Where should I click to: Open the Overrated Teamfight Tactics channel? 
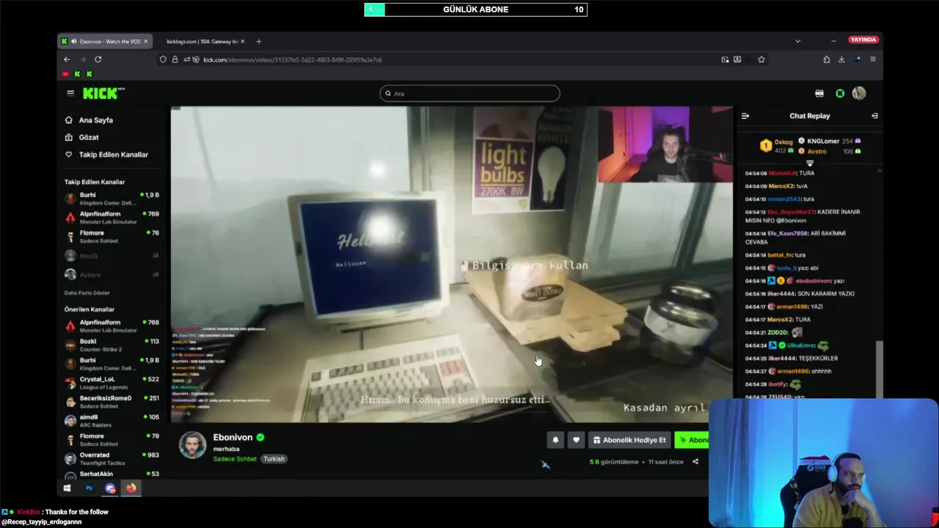click(112, 458)
